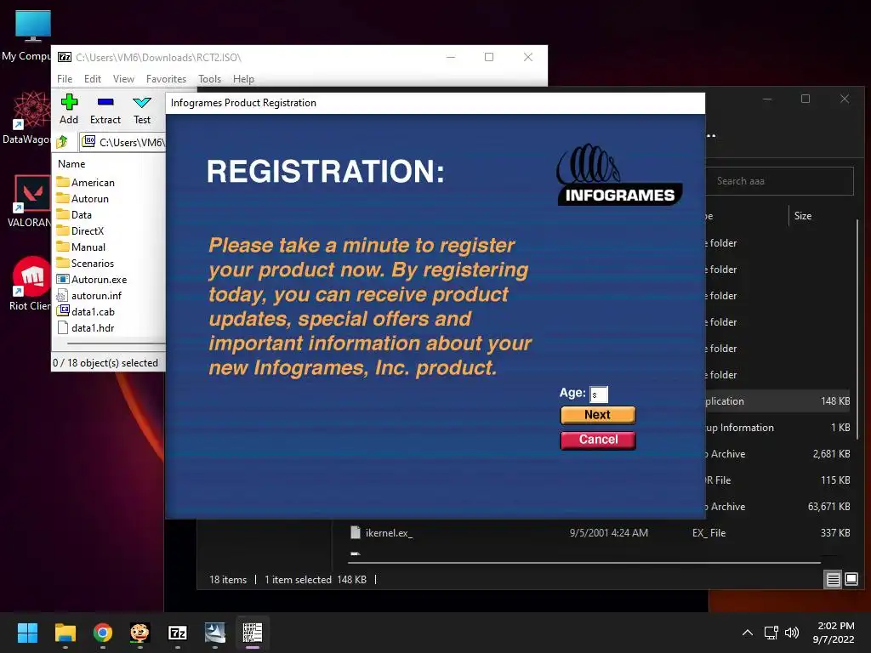Click the Add icon in 7-Zip toolbar
Image resolution: width=871 pixels, height=653 pixels.
coord(69,110)
